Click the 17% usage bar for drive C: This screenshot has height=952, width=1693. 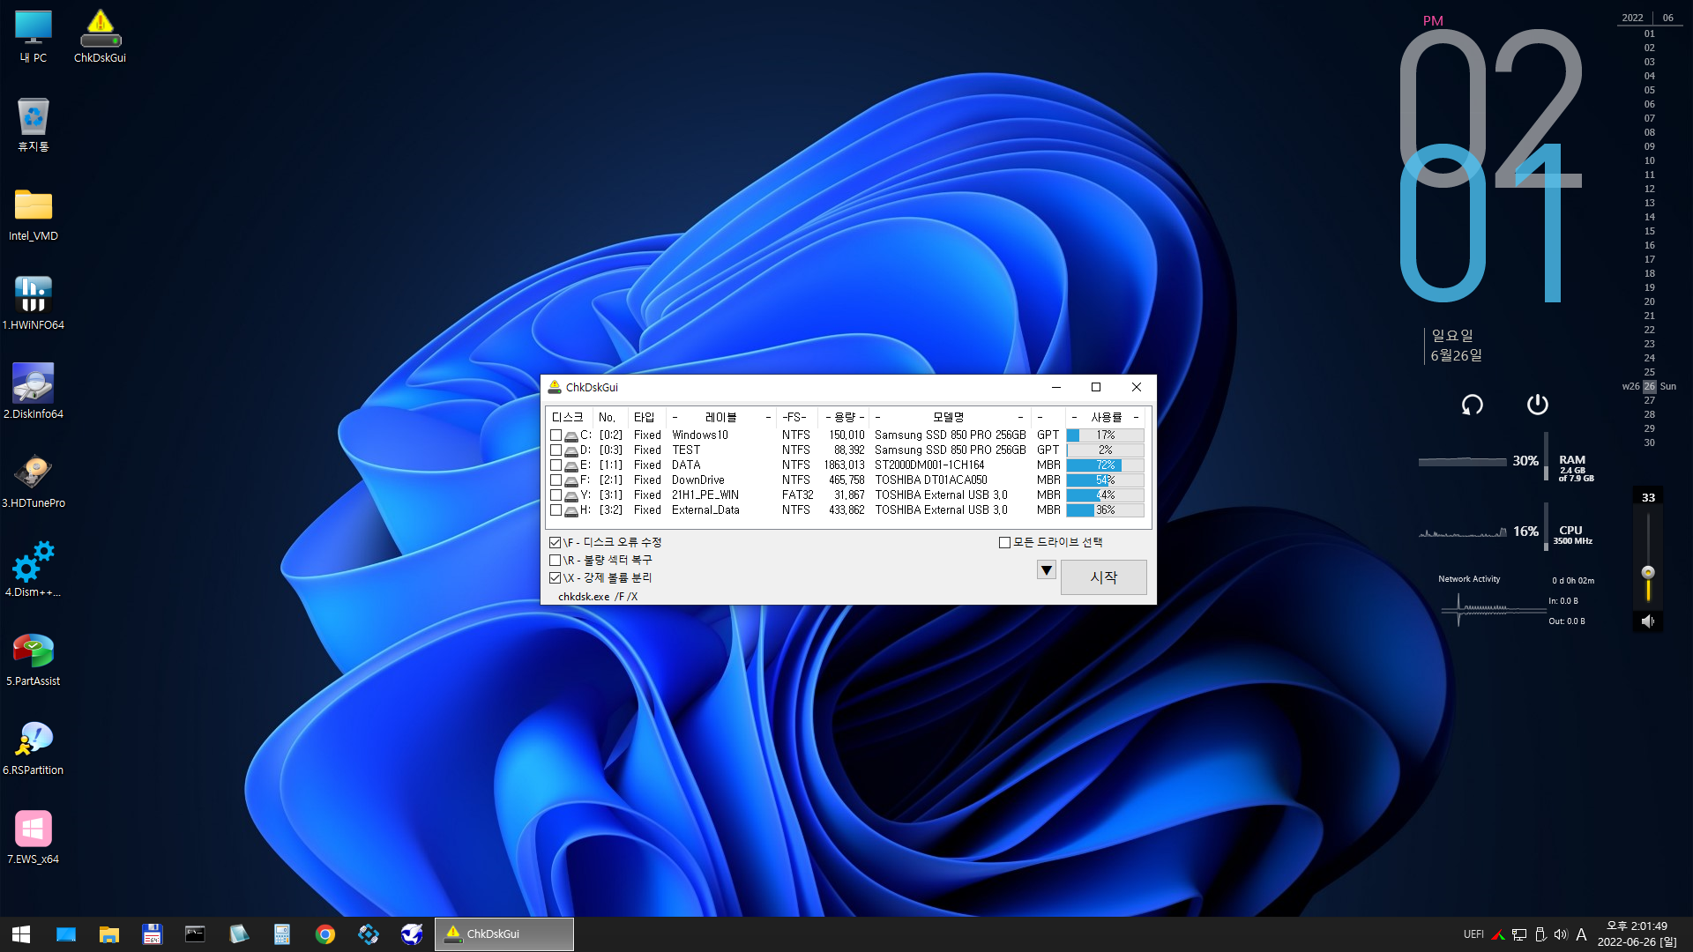(1105, 435)
